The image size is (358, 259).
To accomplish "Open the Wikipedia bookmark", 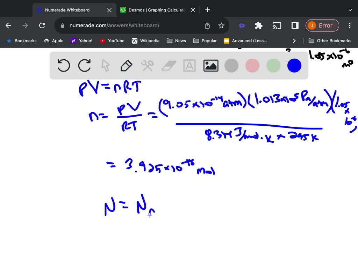I will click(x=146, y=40).
